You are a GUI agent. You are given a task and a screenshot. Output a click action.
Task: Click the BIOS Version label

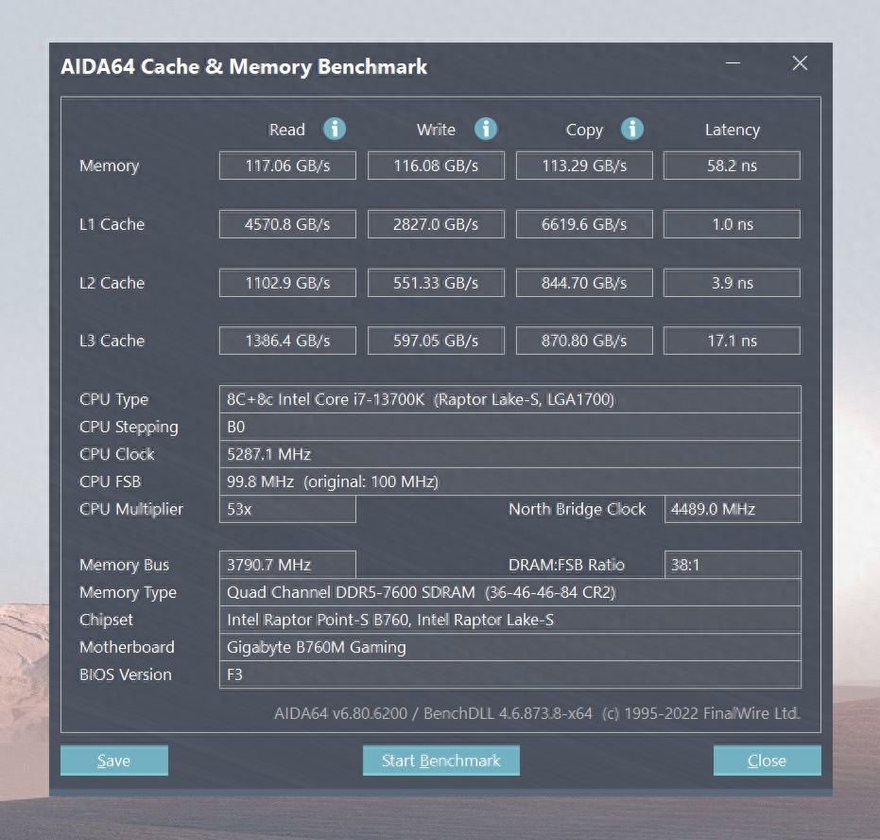(126, 674)
